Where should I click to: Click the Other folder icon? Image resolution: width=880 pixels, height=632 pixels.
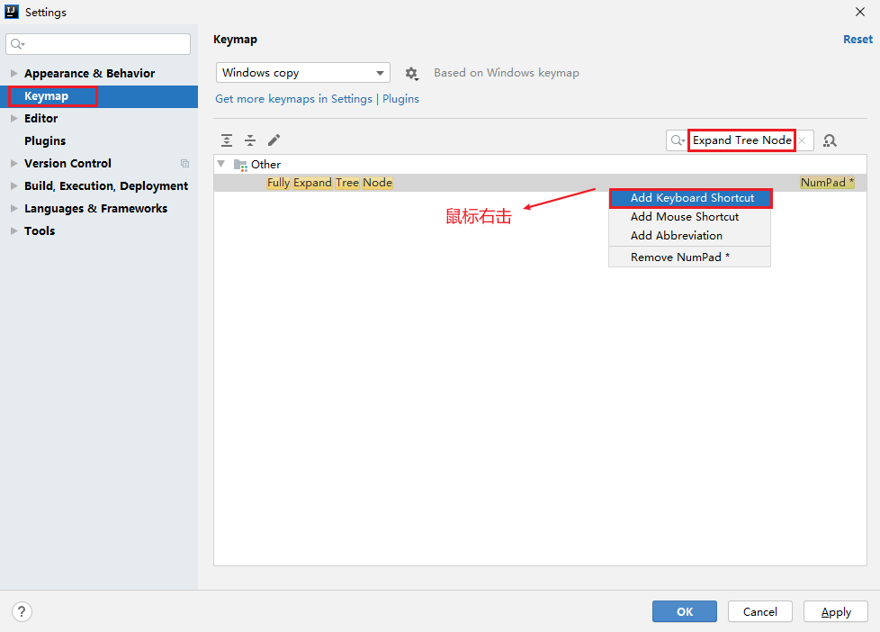[240, 165]
